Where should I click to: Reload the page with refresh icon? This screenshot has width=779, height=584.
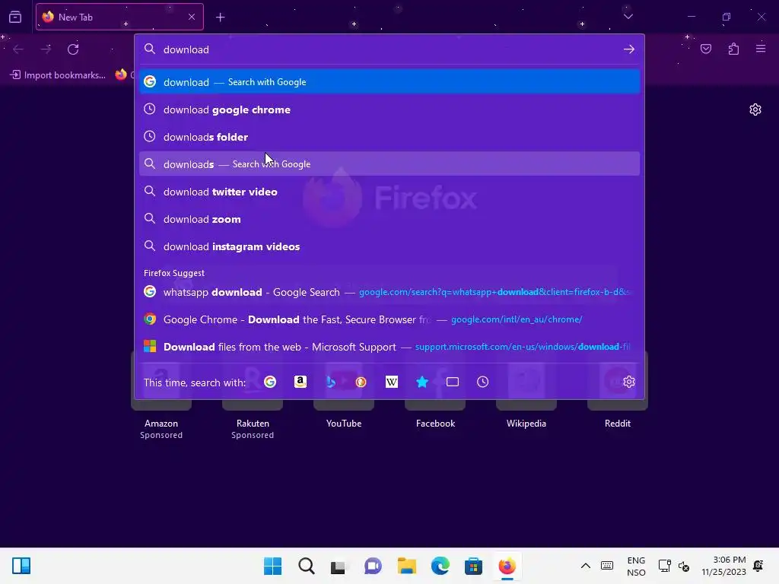click(x=73, y=49)
